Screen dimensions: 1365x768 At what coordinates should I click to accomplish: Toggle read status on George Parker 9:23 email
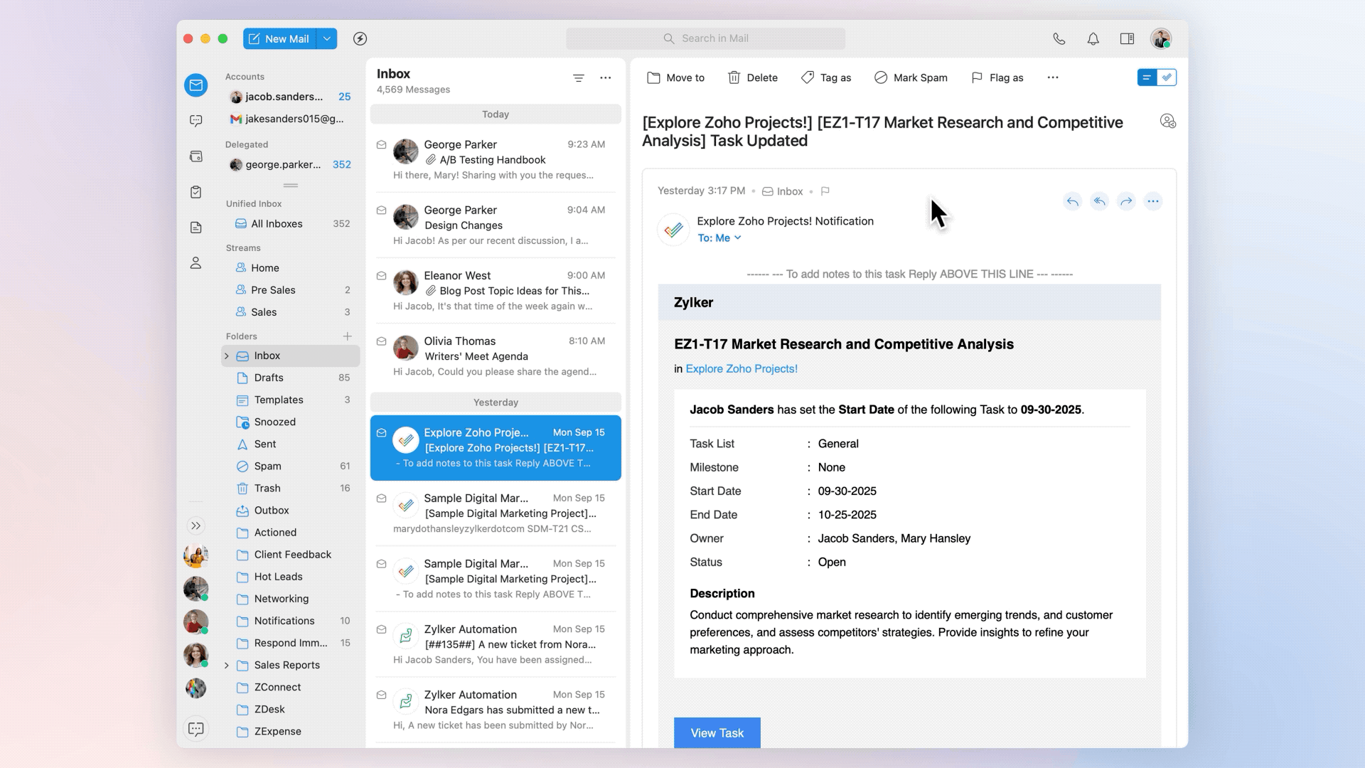(382, 145)
